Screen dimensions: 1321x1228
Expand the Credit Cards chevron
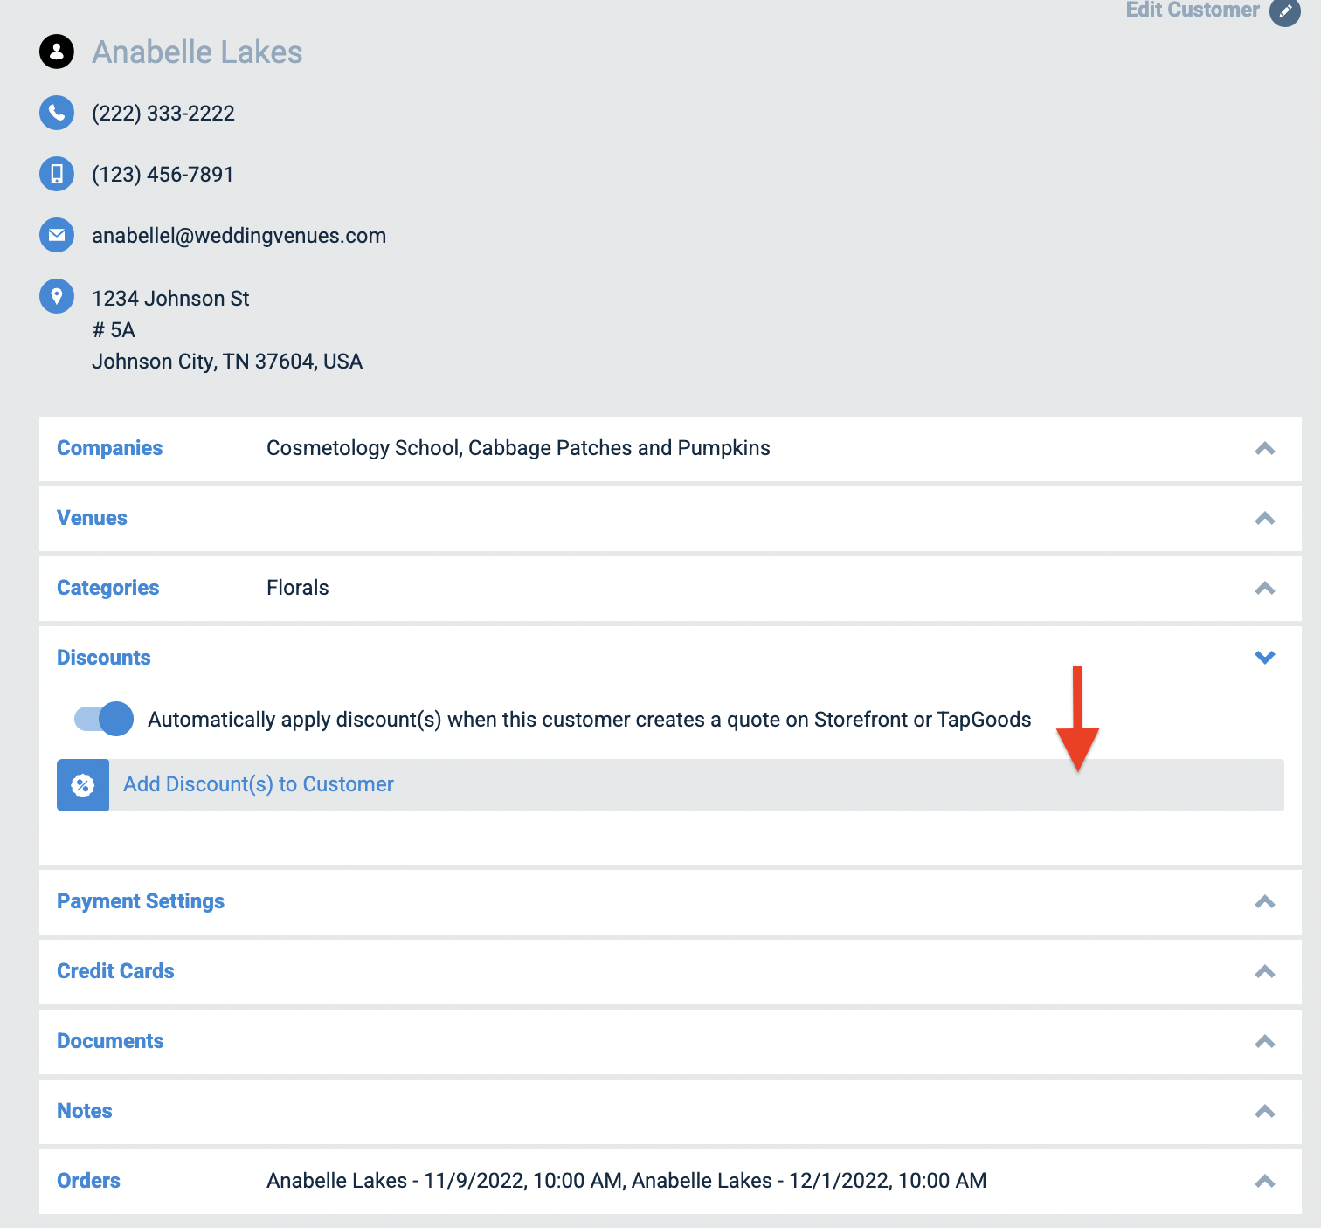(x=1265, y=971)
